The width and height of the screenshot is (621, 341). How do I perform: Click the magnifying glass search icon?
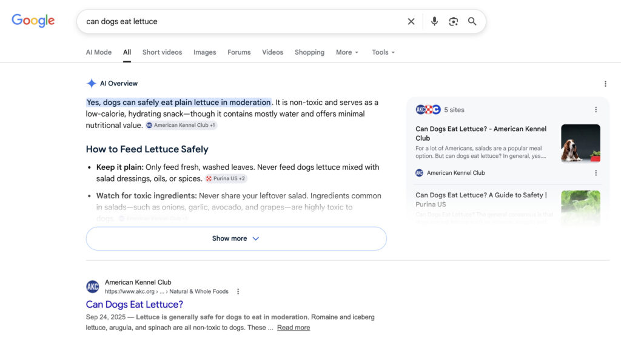pyautogui.click(x=472, y=21)
